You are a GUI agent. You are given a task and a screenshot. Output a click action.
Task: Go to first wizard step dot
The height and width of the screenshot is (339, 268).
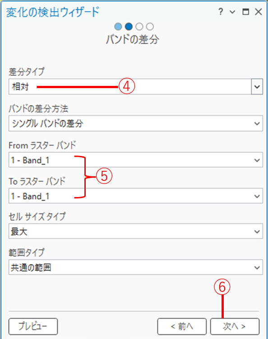118,27
